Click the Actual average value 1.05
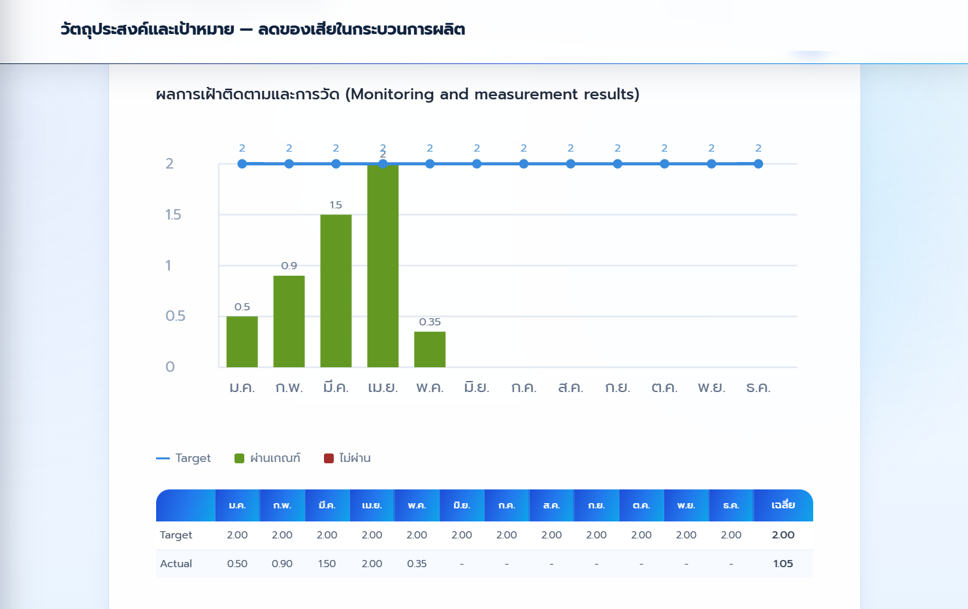968x609 pixels. (x=783, y=564)
